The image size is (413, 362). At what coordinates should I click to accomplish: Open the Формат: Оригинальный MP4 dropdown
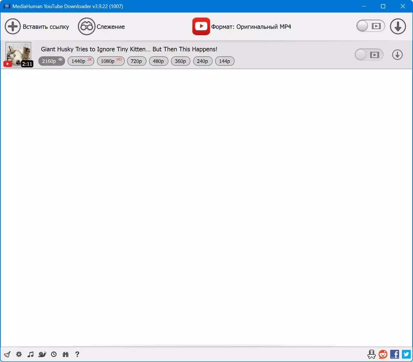tap(242, 27)
